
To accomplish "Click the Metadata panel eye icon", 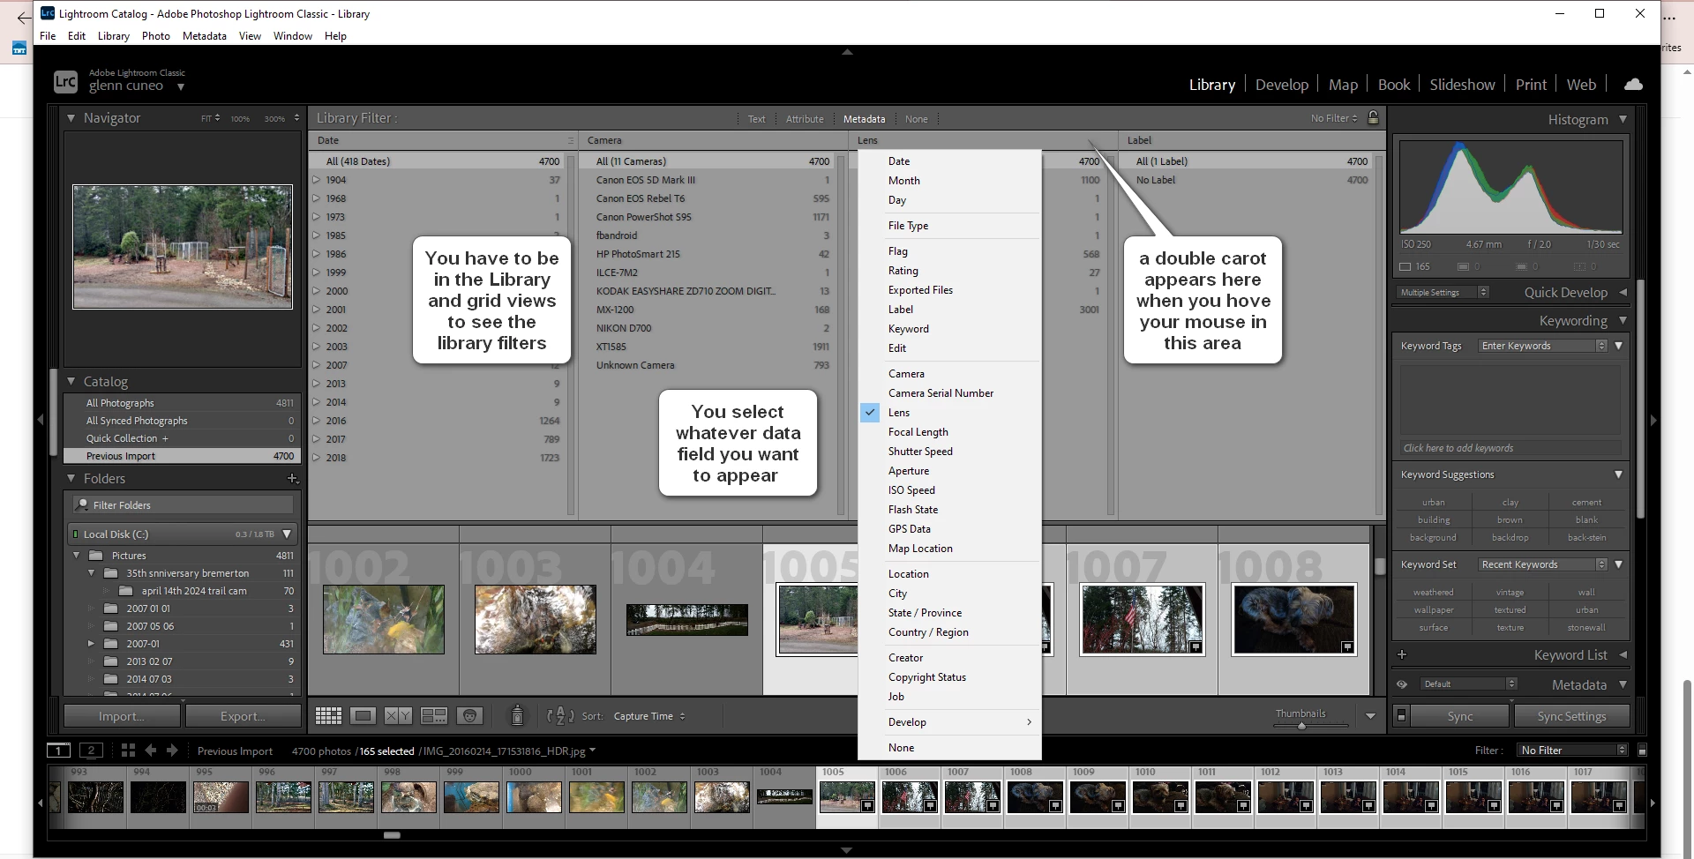I will [x=1401, y=684].
